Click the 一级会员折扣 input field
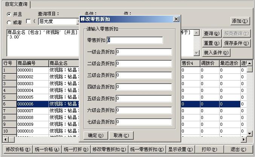The height and width of the screenshot is (157, 255). point(144,52)
